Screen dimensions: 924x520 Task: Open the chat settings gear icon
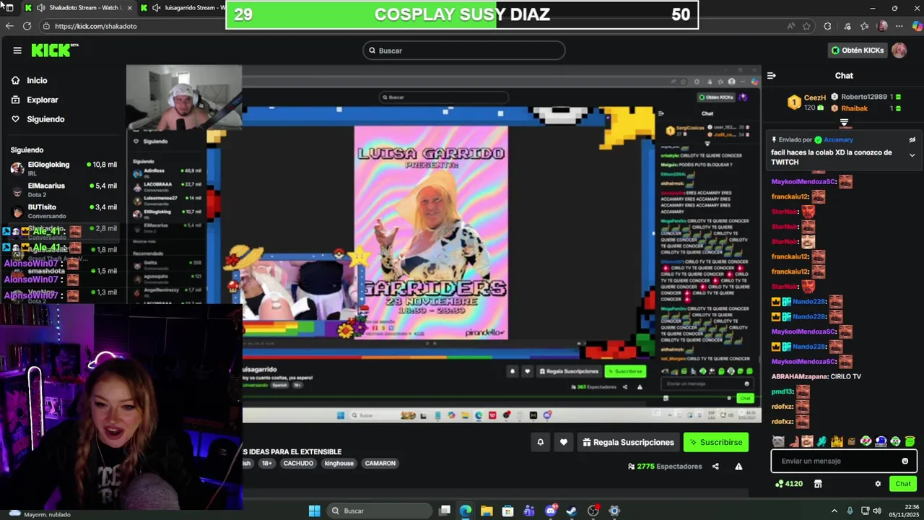[878, 484]
